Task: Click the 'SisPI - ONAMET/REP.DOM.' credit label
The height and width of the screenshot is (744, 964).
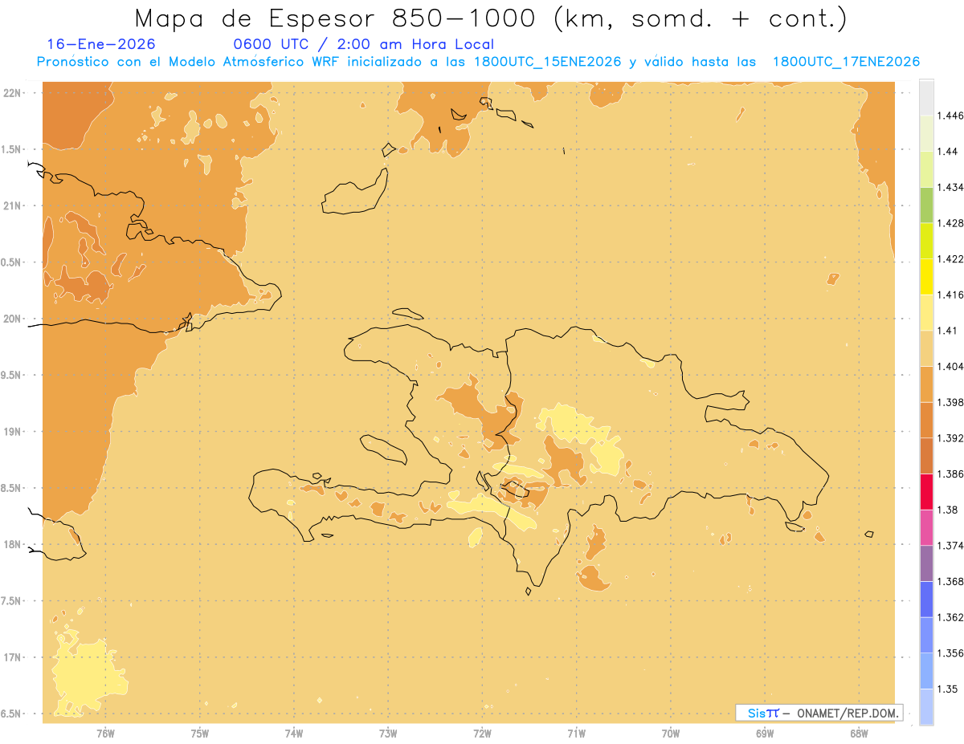Action: tap(819, 713)
